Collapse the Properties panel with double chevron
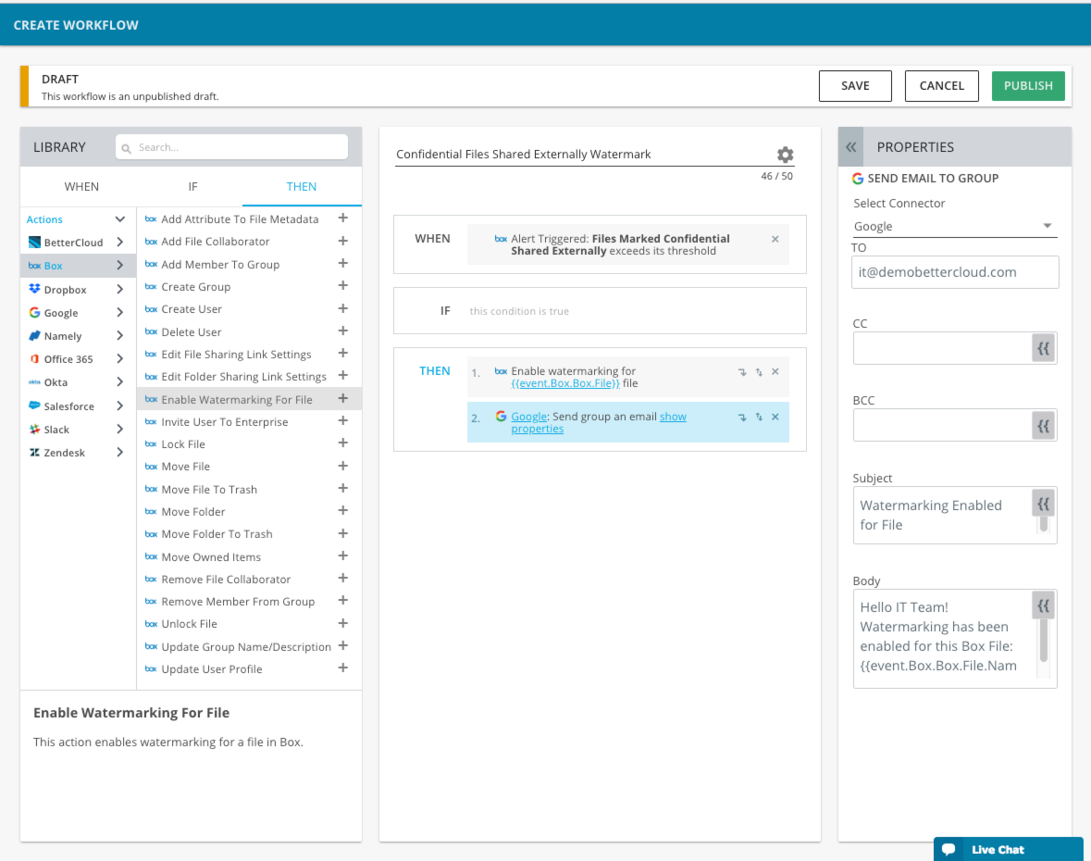 851,147
